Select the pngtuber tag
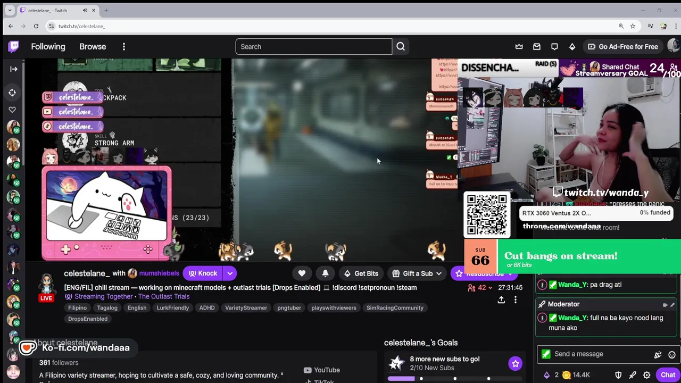 [x=289, y=308]
